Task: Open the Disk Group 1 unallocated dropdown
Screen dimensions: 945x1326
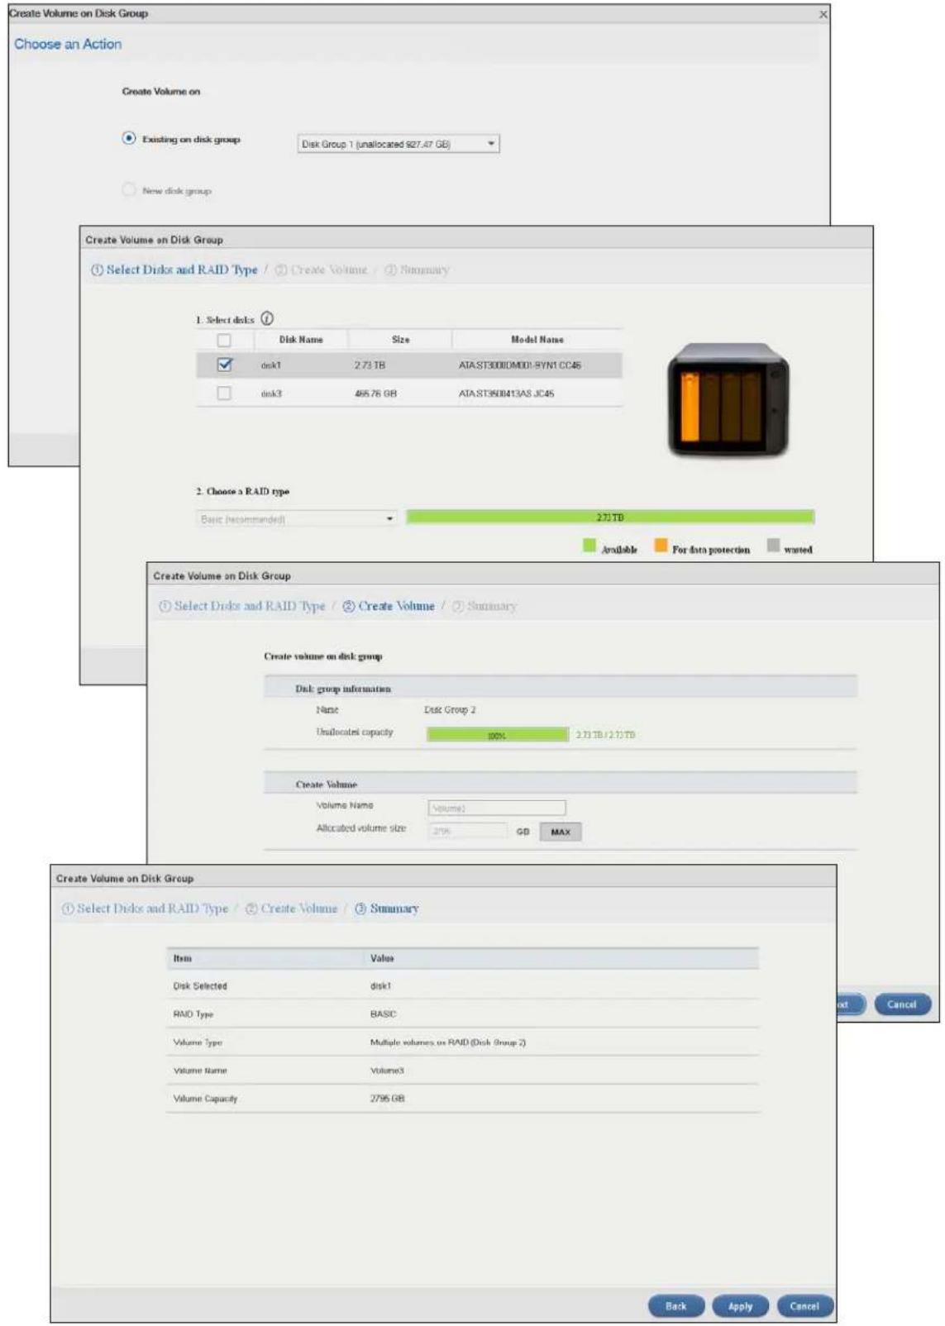Action: (x=399, y=144)
